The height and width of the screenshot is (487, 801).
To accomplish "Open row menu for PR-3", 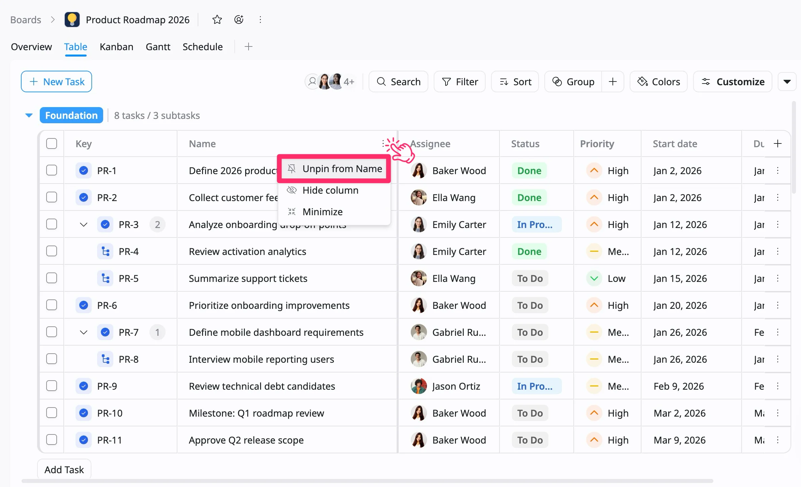I will (x=778, y=224).
